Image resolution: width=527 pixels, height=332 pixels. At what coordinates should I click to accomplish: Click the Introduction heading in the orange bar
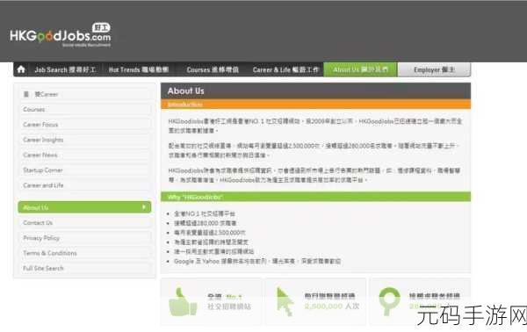coord(184,105)
